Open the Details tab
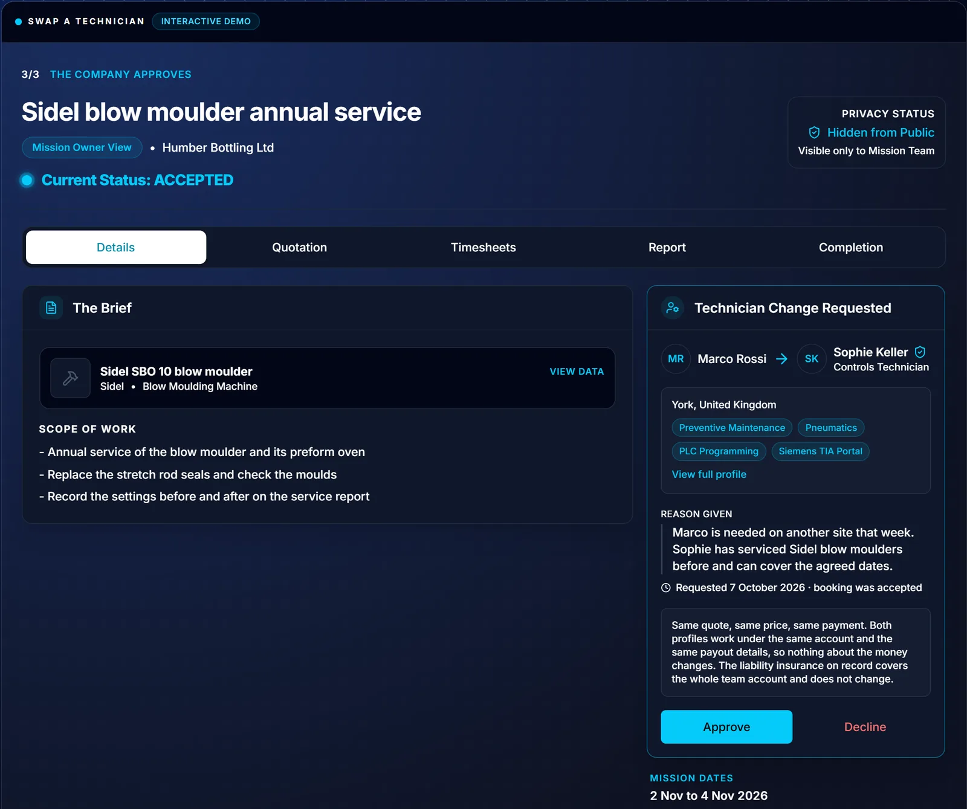The image size is (967, 809). coord(116,247)
